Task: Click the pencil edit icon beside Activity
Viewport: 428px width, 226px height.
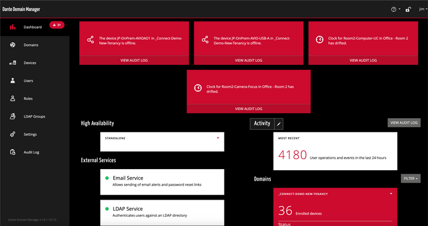Action: pyautogui.click(x=279, y=124)
